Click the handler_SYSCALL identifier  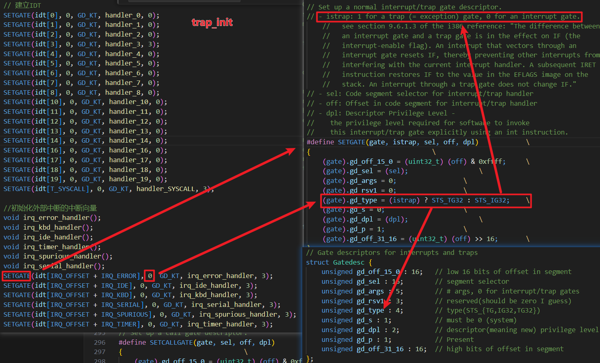coord(165,189)
